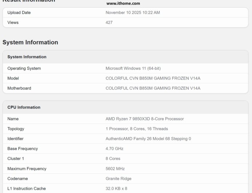
Task: Click the Views count 427
Action: 109,22
